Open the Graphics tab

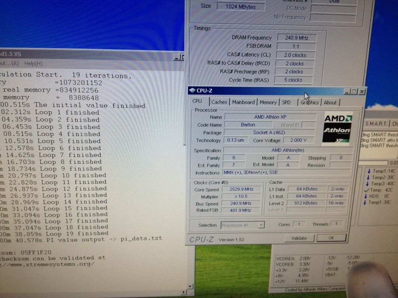pos(309,102)
